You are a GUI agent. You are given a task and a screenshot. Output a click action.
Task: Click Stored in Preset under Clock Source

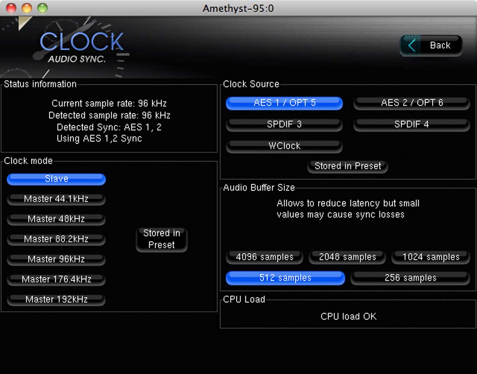point(348,166)
